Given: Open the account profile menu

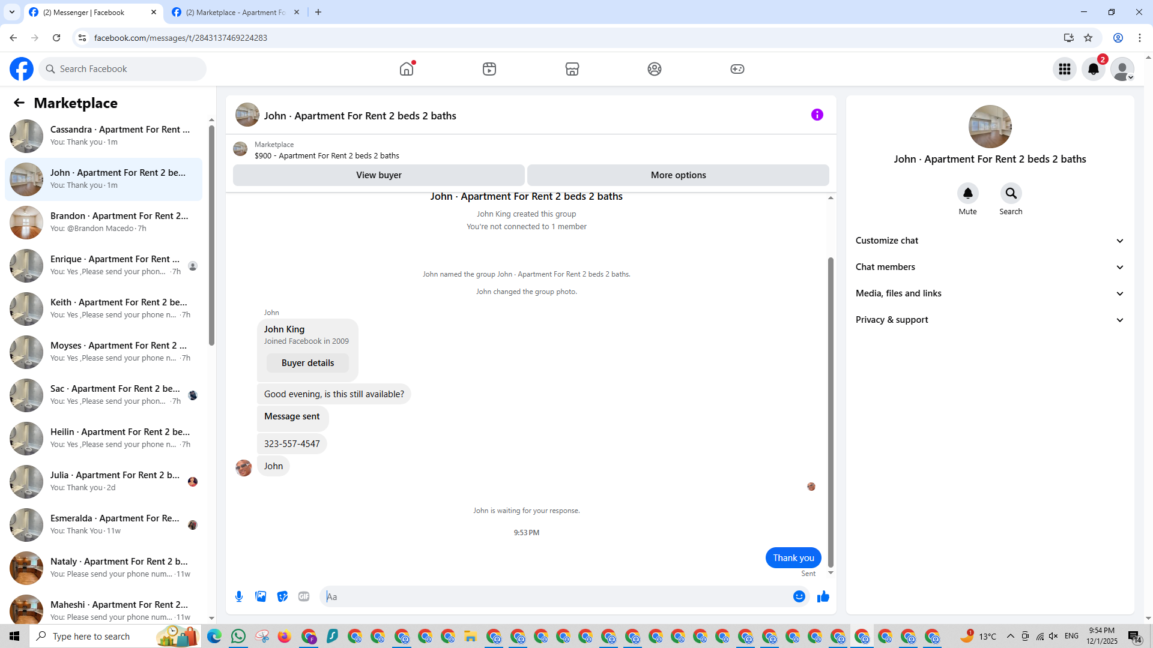Looking at the screenshot, I should pos(1122,69).
